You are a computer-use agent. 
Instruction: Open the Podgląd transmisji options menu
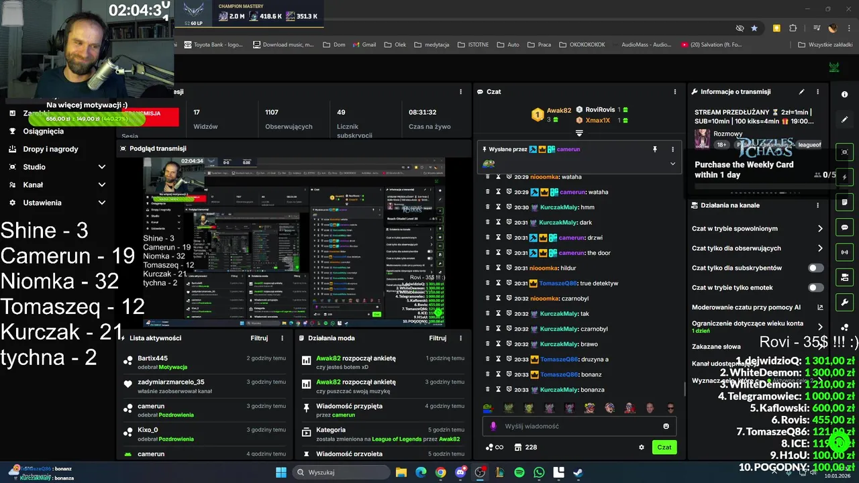(460, 148)
